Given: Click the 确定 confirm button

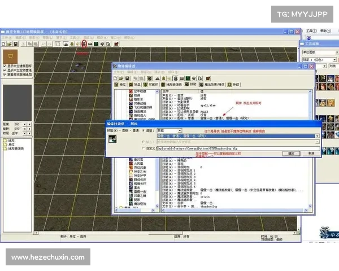Looking at the screenshot, I should [291, 153].
